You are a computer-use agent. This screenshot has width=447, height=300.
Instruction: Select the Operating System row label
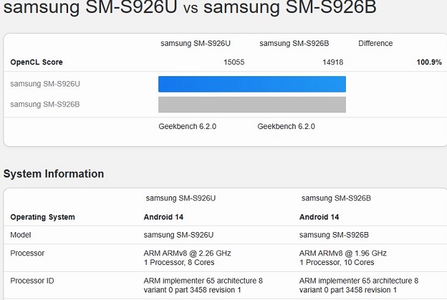[x=43, y=217]
